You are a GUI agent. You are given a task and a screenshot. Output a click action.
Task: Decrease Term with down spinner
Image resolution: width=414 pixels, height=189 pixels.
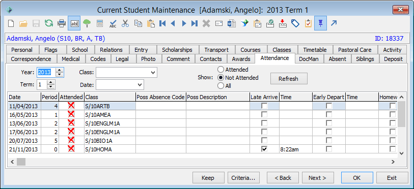tap(51, 87)
